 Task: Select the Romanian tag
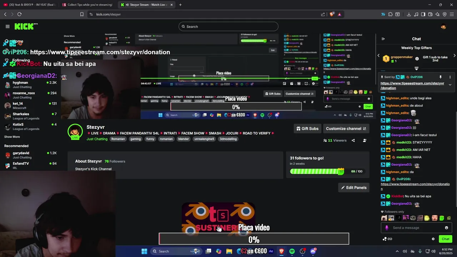pyautogui.click(x=118, y=139)
